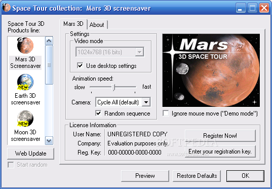Click the disabled Start random checkbox
272x189 pixels.
11,165
